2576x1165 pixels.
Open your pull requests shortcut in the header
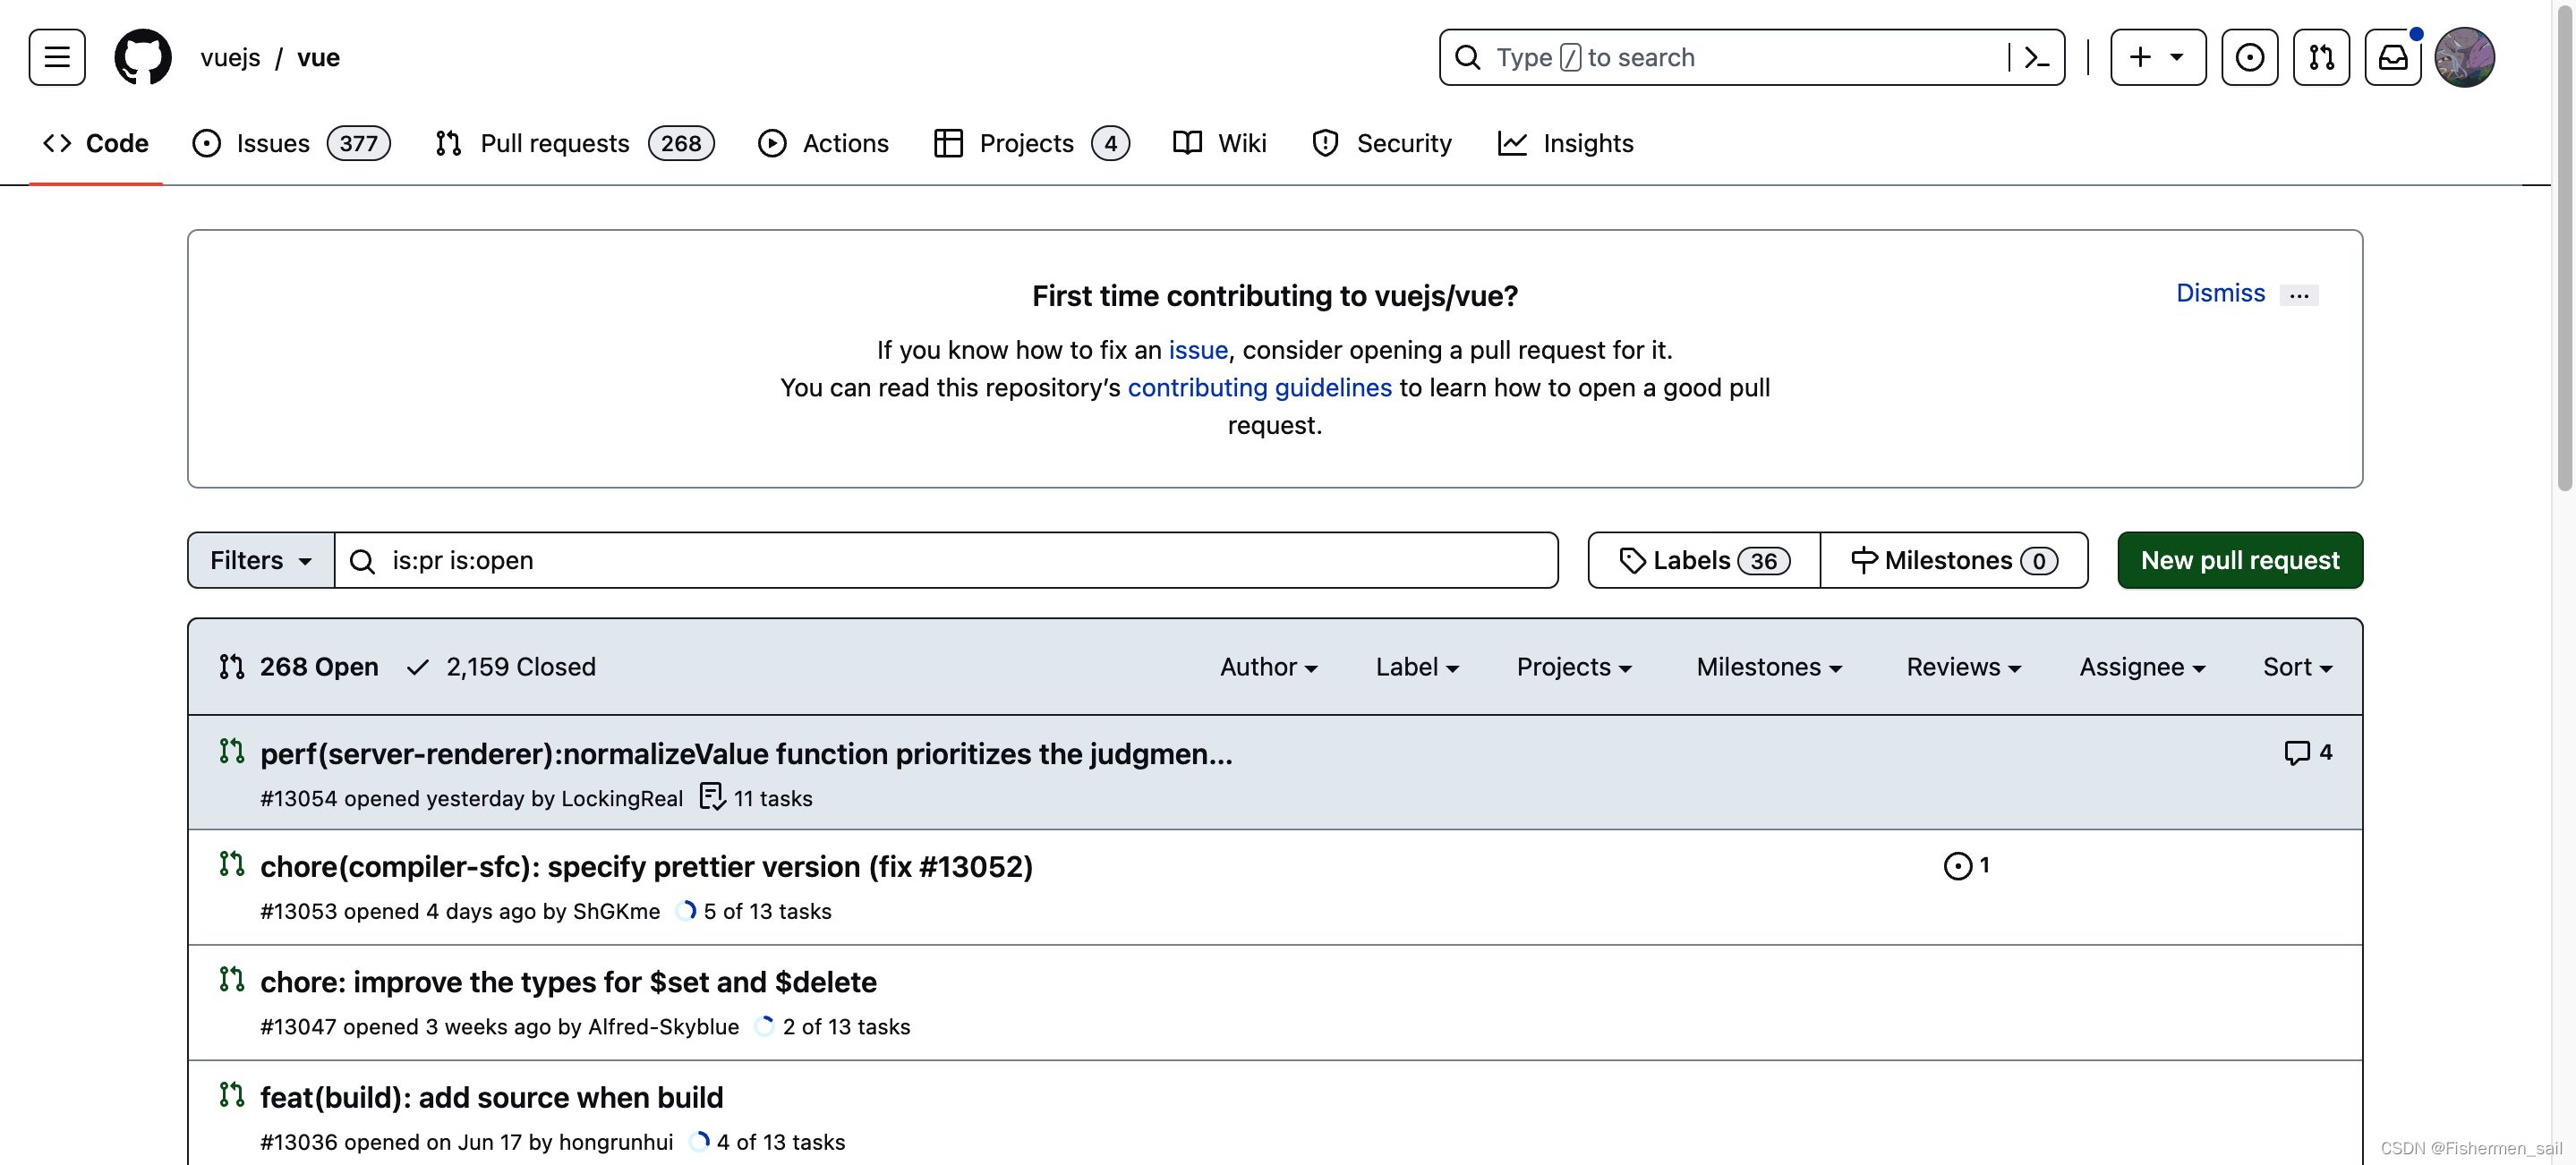[2321, 57]
